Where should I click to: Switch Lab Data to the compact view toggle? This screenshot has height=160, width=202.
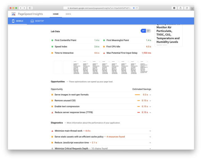click(x=143, y=31)
